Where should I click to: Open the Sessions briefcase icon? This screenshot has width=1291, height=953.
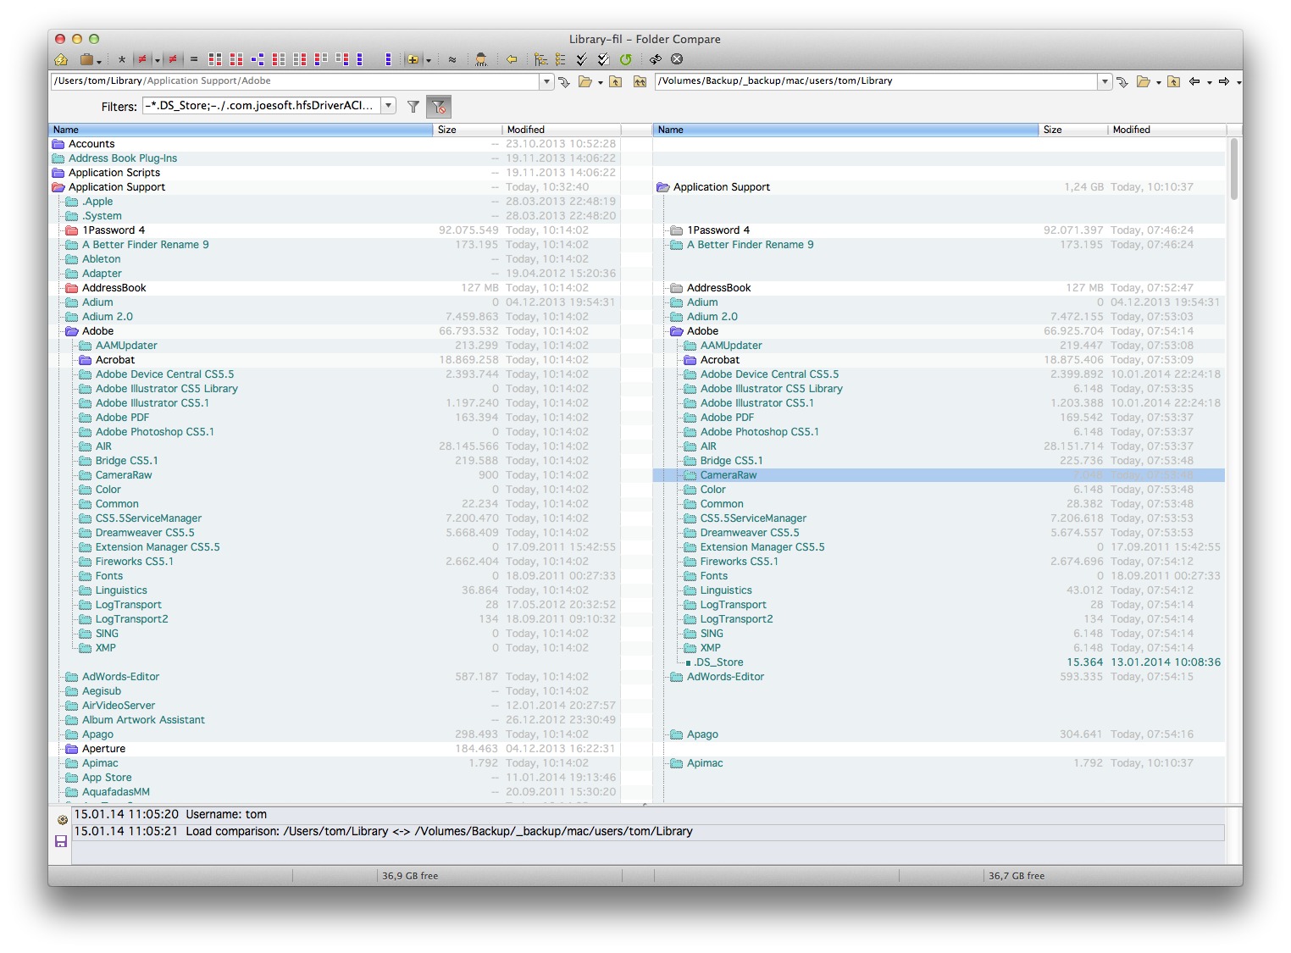pyautogui.click(x=86, y=59)
